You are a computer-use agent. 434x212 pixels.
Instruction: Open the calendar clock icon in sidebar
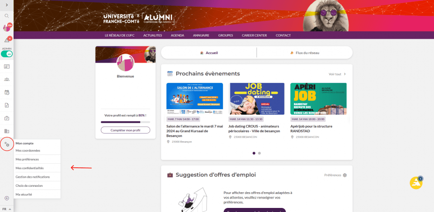point(7,92)
